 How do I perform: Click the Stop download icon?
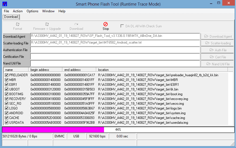point(105,24)
